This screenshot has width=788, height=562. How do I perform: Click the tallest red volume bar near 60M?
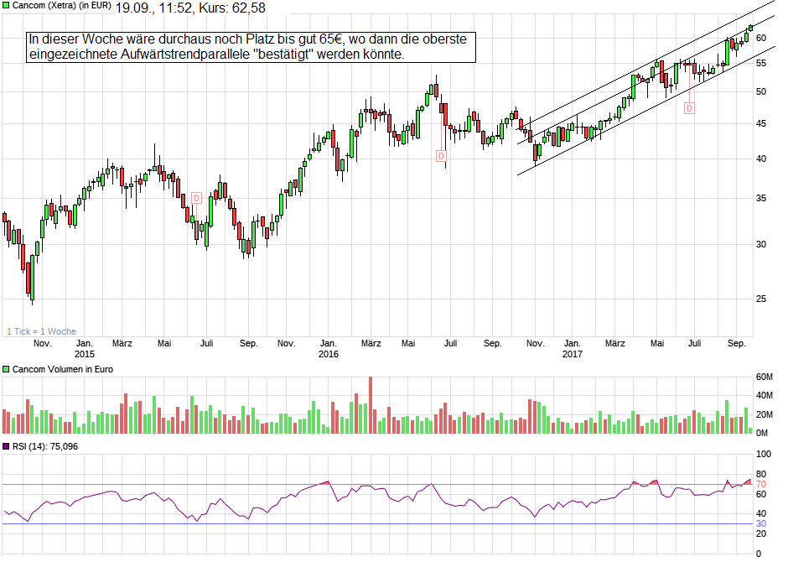point(371,405)
